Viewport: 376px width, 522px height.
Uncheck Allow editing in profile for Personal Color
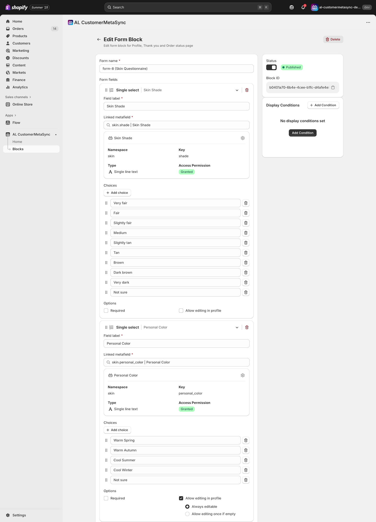pos(181,498)
